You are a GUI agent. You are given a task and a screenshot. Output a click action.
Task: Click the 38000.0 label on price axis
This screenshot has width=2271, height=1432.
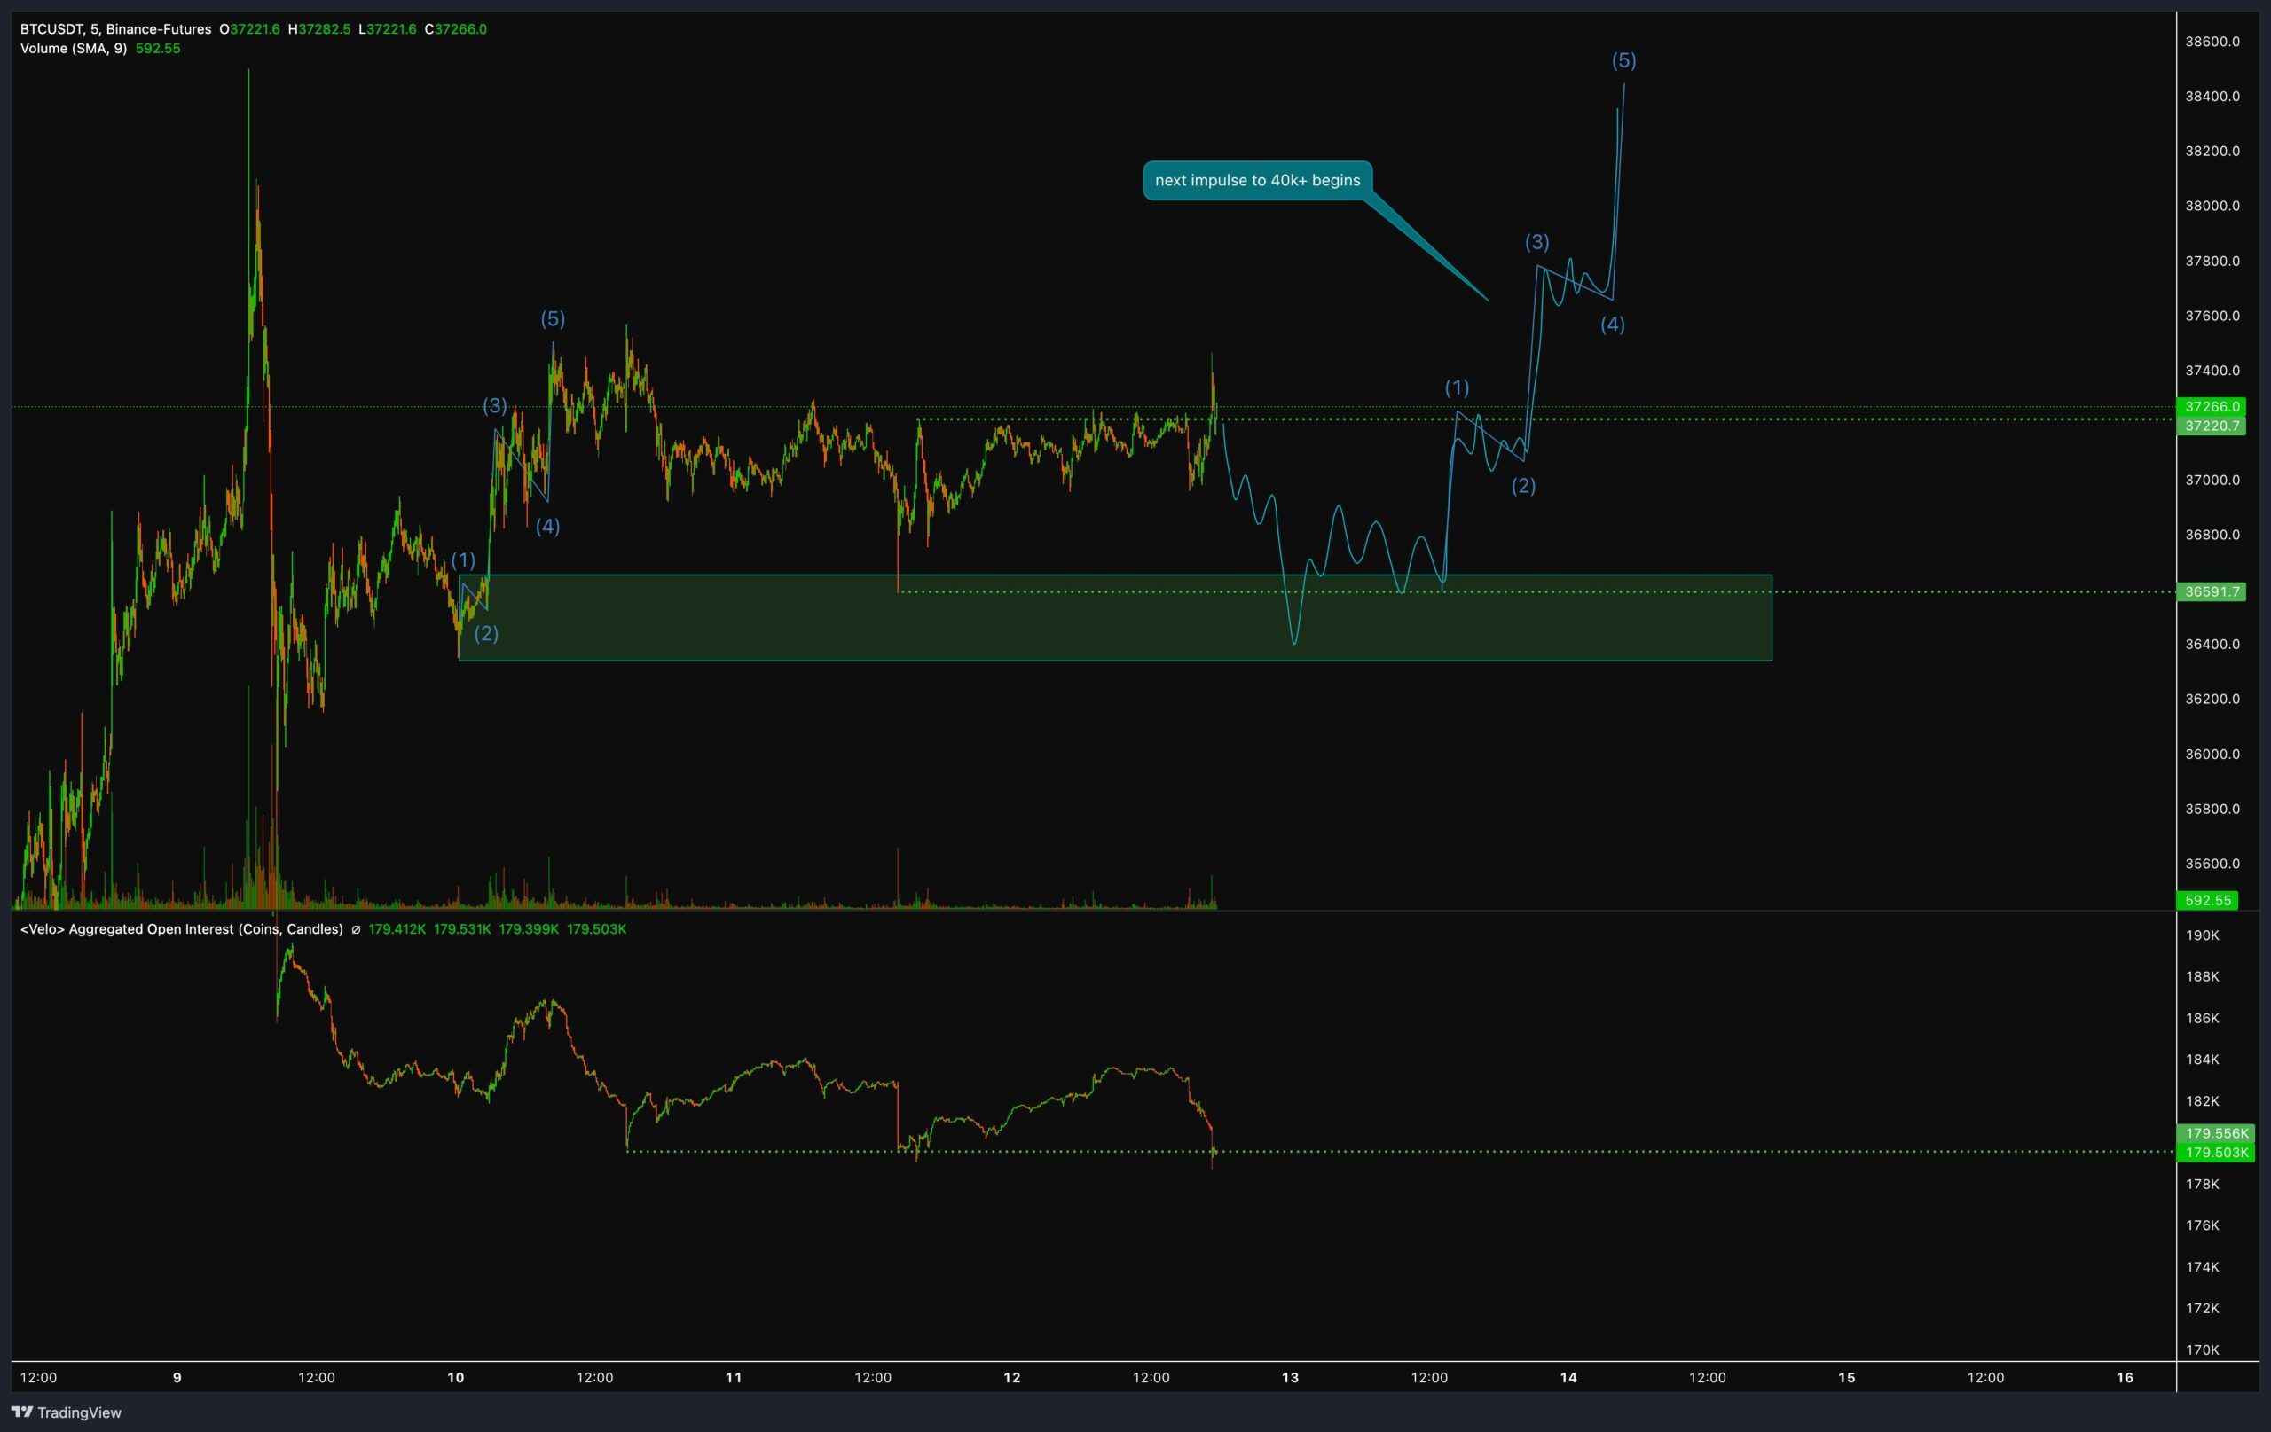point(2212,206)
